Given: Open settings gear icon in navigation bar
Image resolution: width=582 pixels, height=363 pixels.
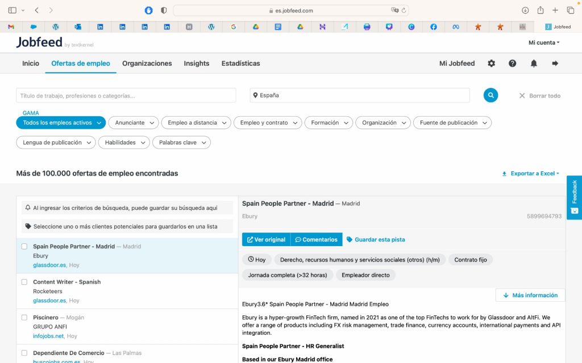Looking at the screenshot, I should [x=492, y=64].
